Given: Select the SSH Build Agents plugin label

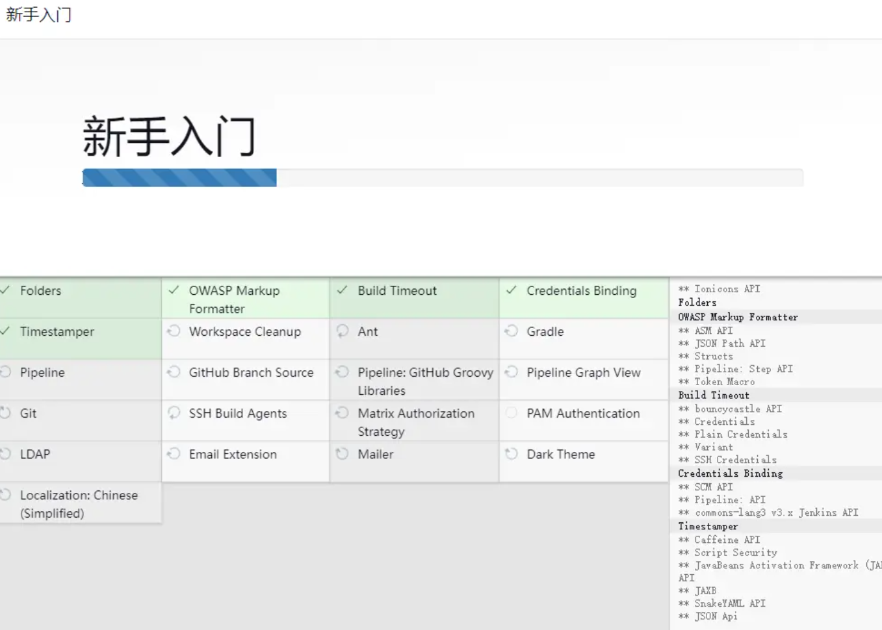Looking at the screenshot, I should 238,413.
